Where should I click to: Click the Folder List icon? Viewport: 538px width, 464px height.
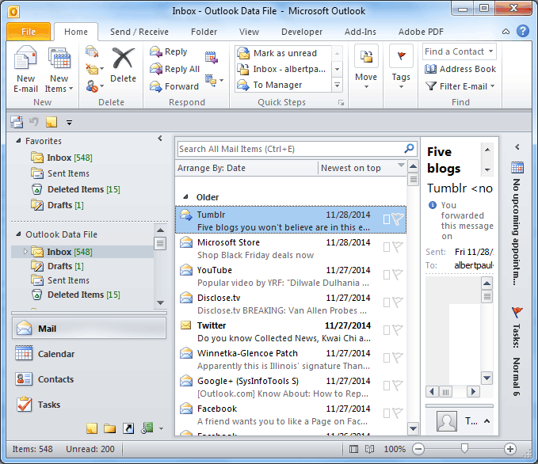[x=110, y=428]
